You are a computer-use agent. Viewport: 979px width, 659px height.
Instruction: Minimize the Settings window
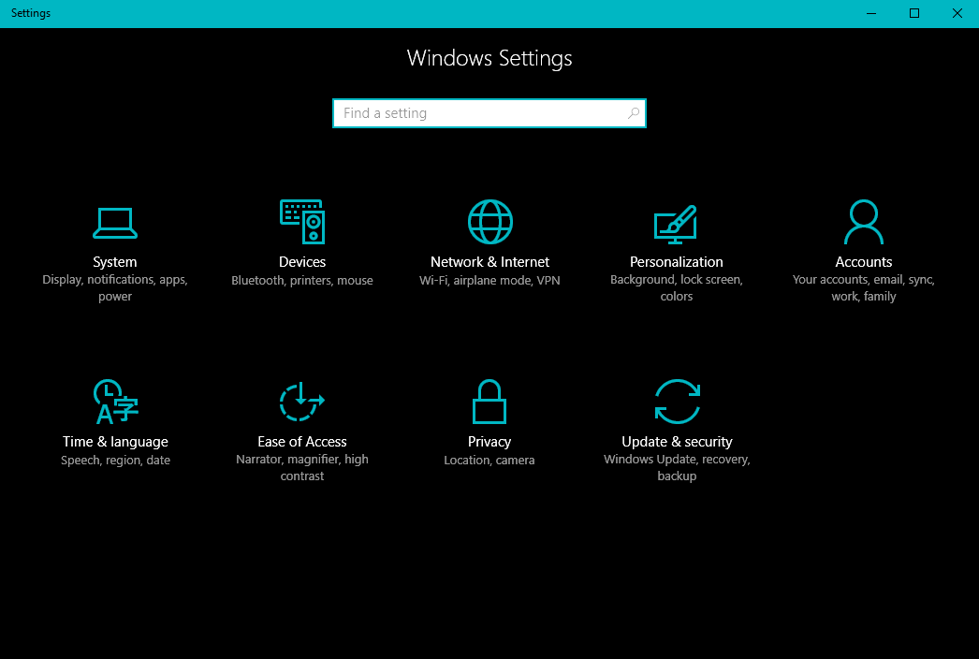tap(871, 13)
